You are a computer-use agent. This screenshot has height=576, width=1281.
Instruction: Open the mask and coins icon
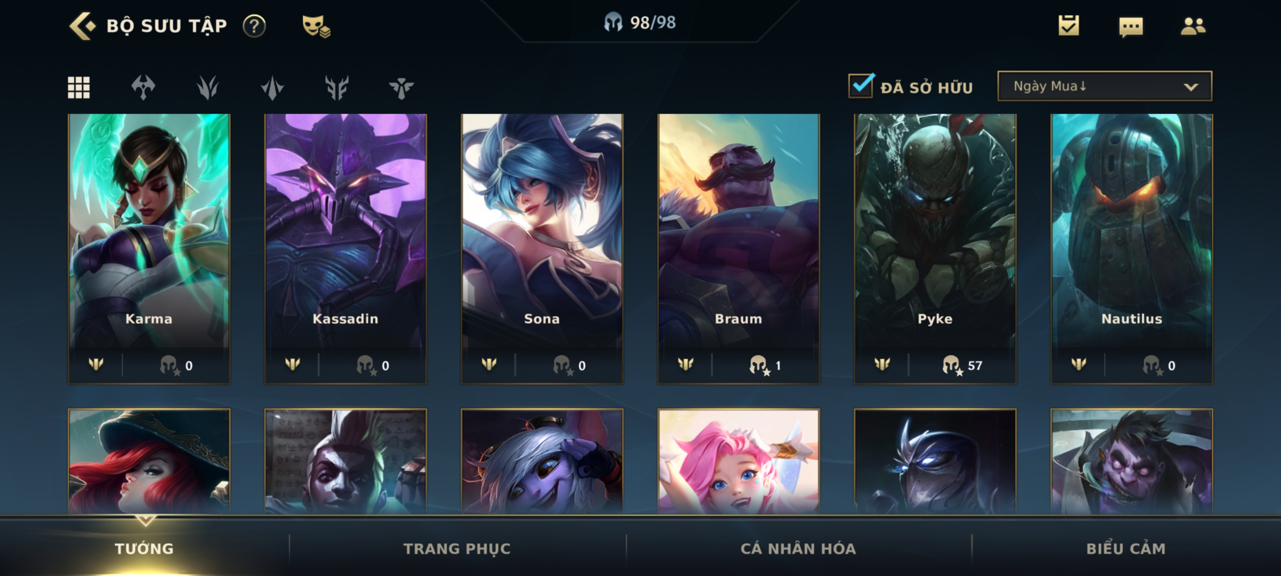[x=316, y=26]
